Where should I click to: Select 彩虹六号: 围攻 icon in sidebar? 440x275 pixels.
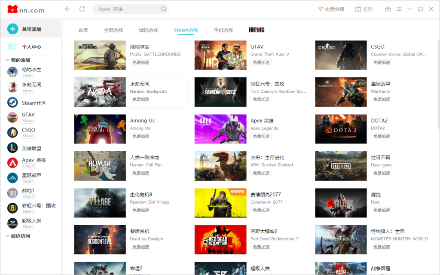click(x=12, y=208)
